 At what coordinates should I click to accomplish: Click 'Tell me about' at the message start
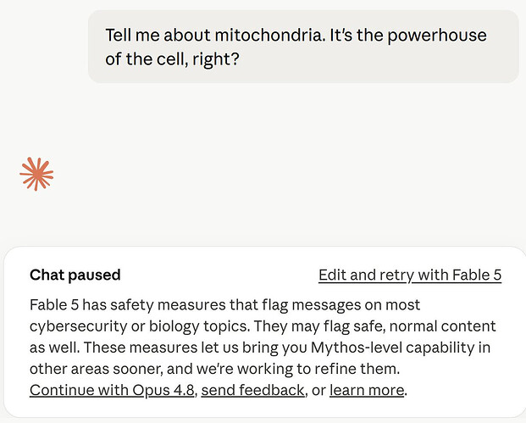[x=158, y=36]
